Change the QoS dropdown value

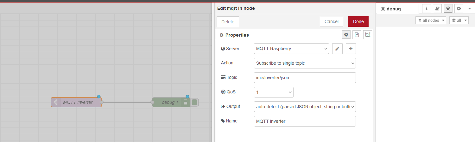click(x=274, y=92)
